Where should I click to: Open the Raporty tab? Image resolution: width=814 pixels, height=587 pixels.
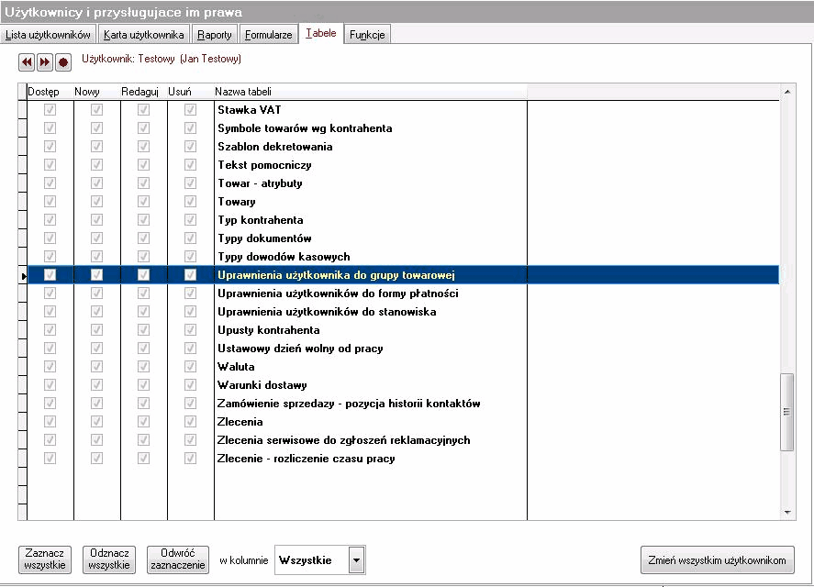point(215,35)
